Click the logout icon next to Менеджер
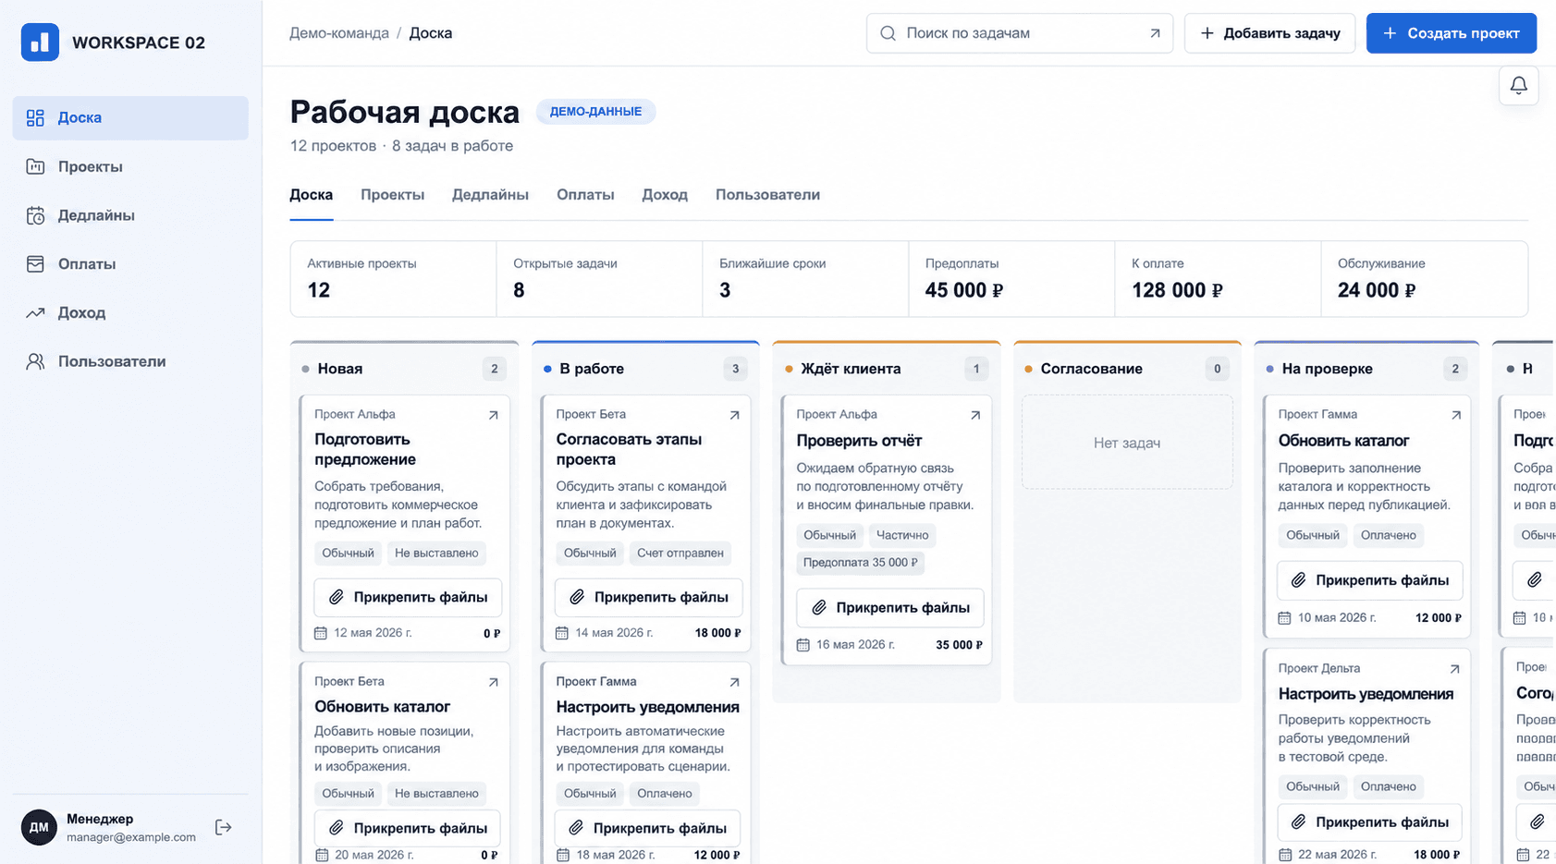The width and height of the screenshot is (1556, 864). point(224,827)
